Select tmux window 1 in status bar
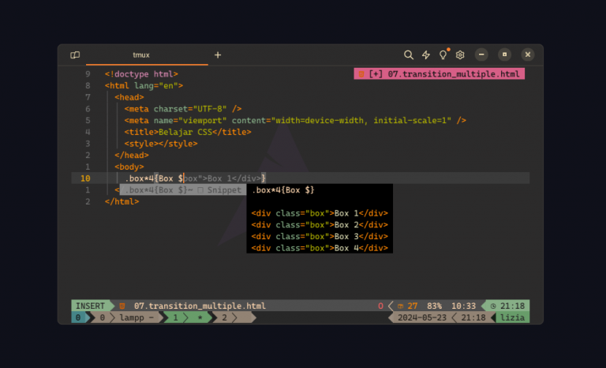This screenshot has width=606, height=368. [x=175, y=317]
